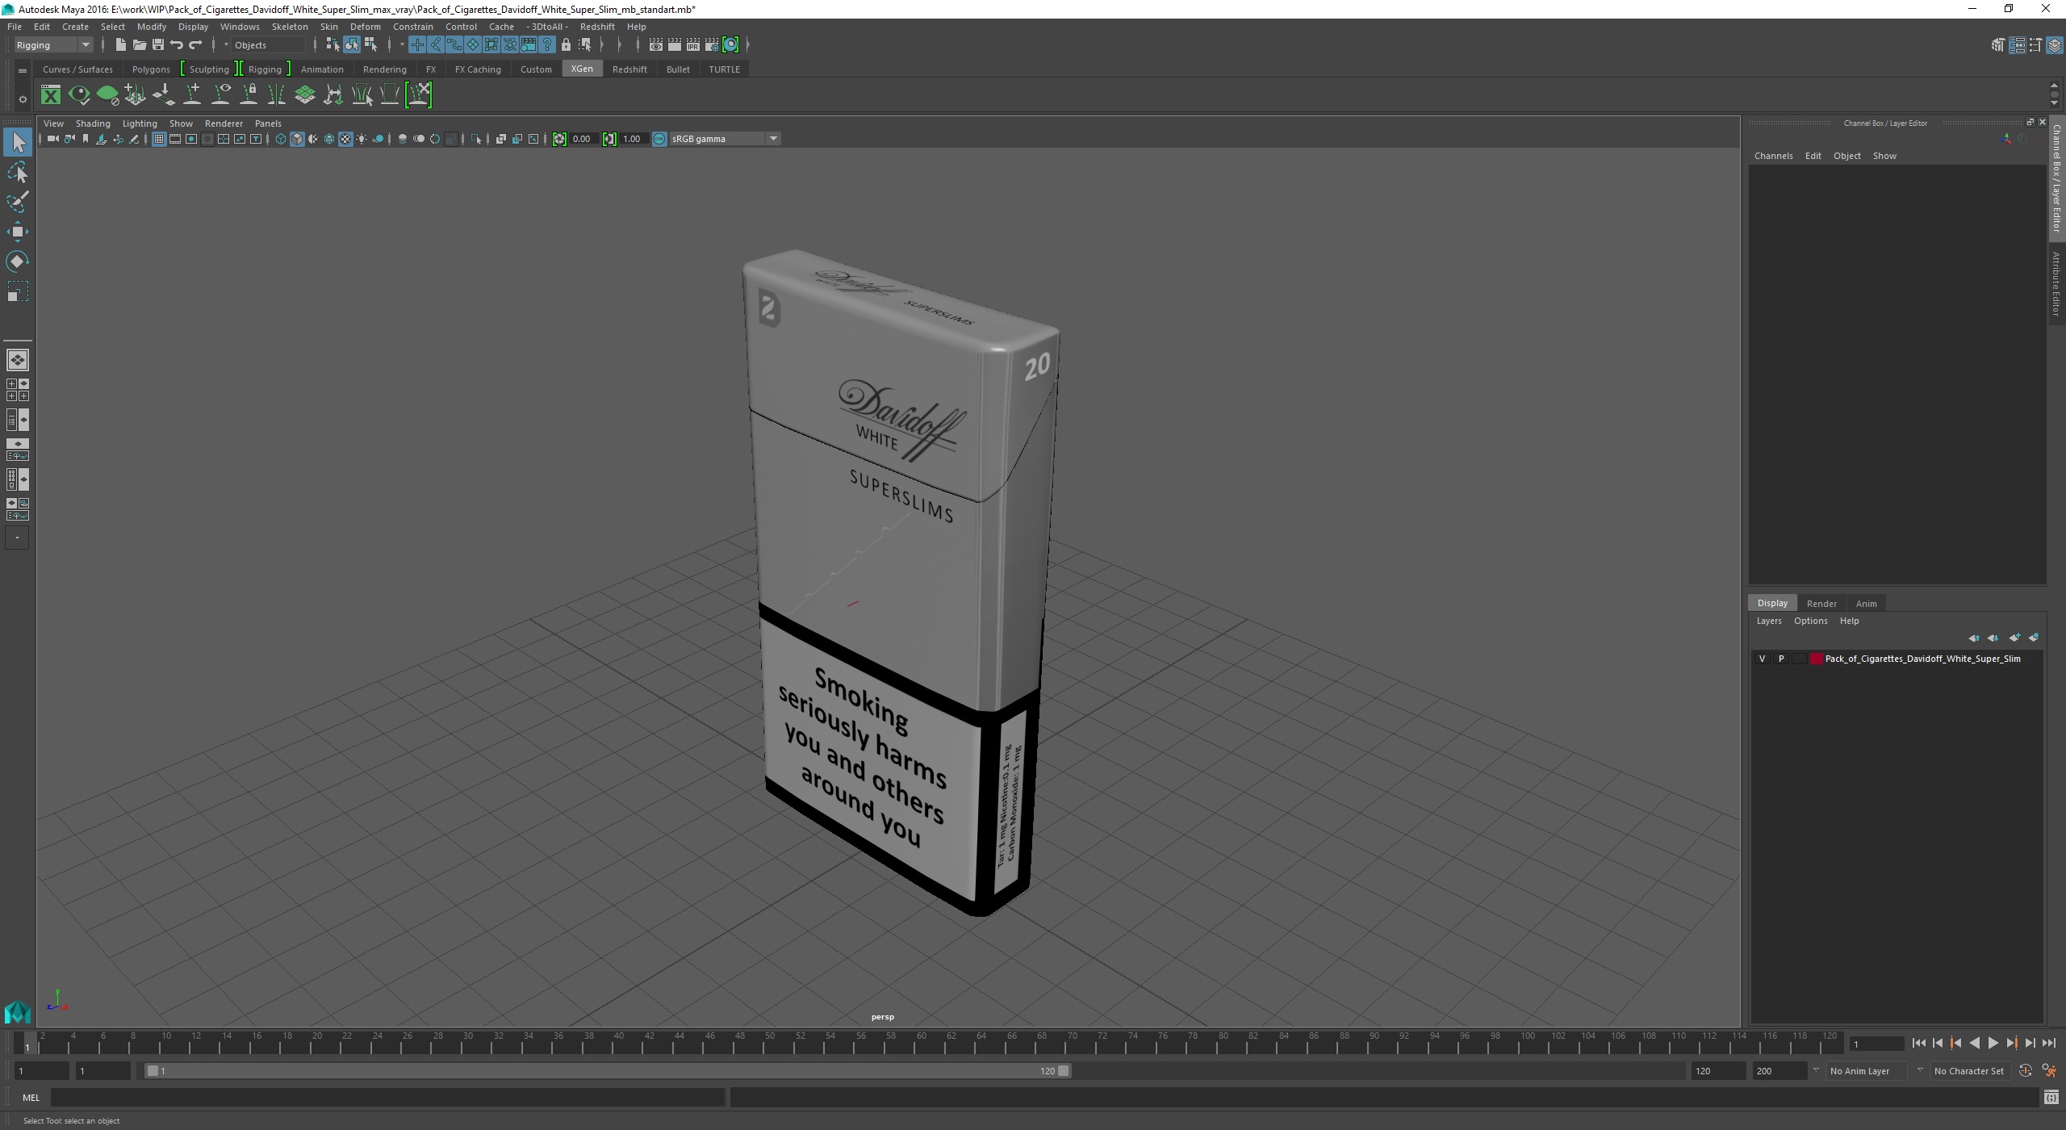Open the shelf options gear menu
This screenshot has height=1130, width=2066.
point(23,98)
